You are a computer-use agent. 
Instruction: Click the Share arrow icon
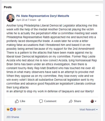[71, 101]
